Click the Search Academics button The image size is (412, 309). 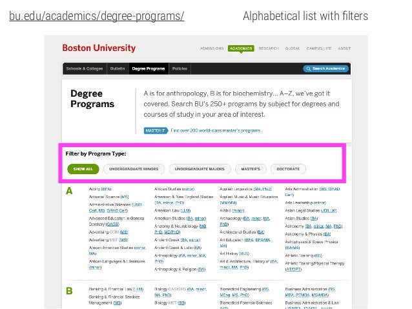click(x=325, y=68)
